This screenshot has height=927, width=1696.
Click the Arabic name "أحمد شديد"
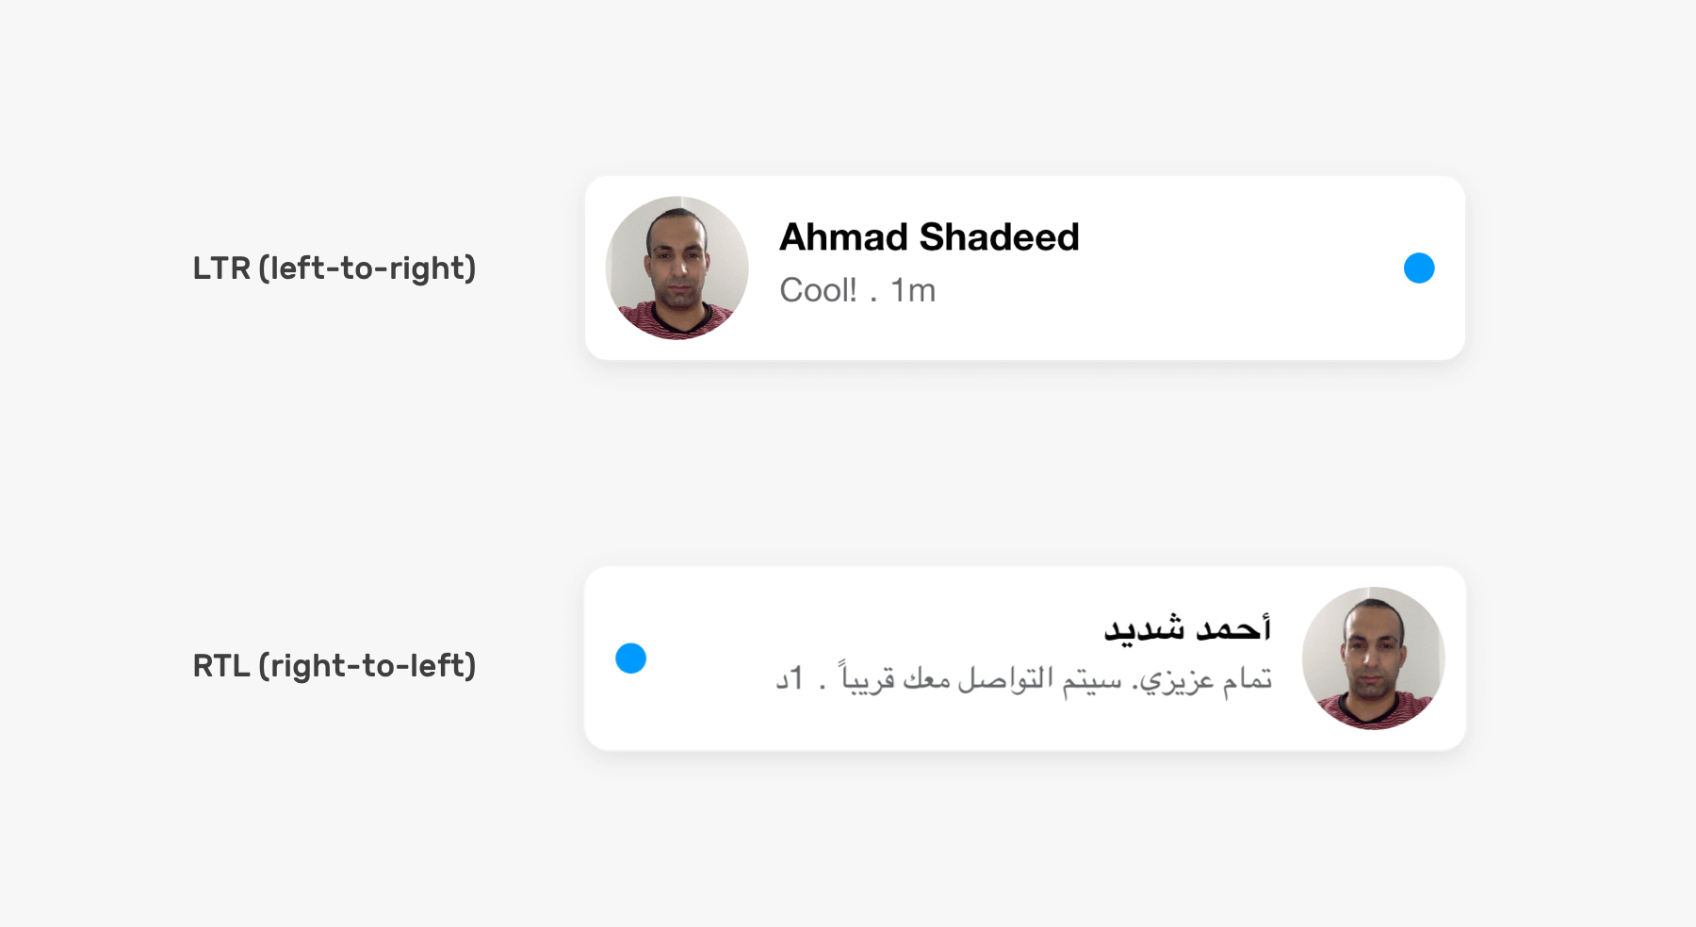(1187, 627)
